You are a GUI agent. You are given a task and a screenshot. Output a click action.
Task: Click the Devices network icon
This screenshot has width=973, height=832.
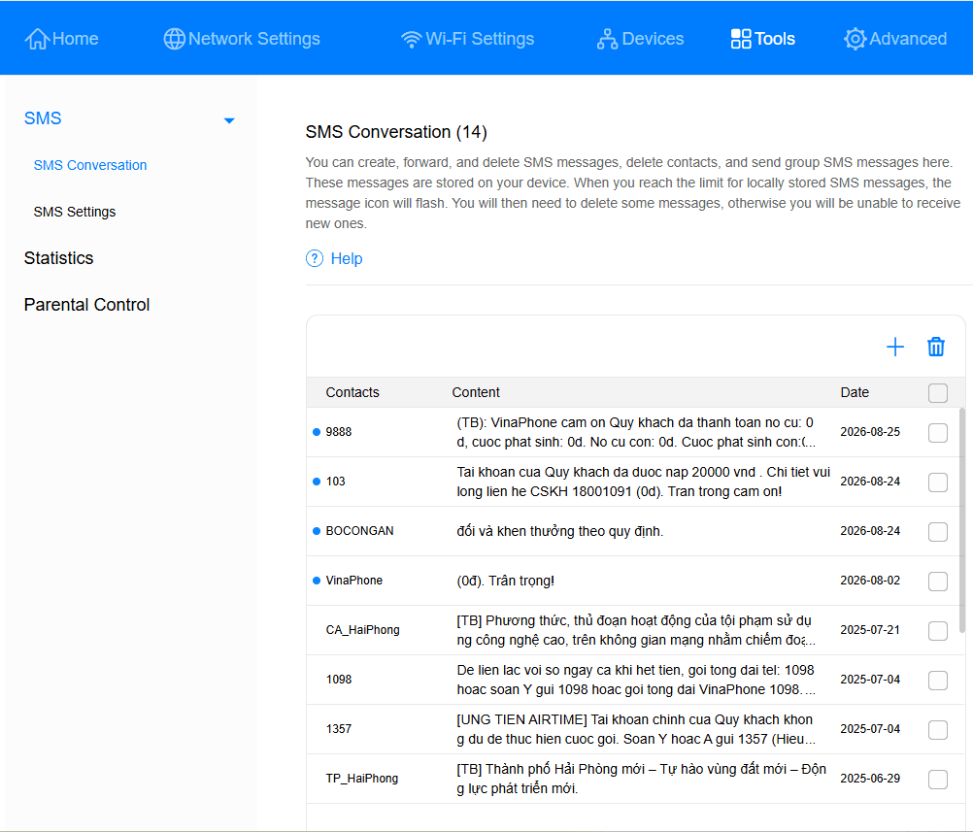click(607, 39)
